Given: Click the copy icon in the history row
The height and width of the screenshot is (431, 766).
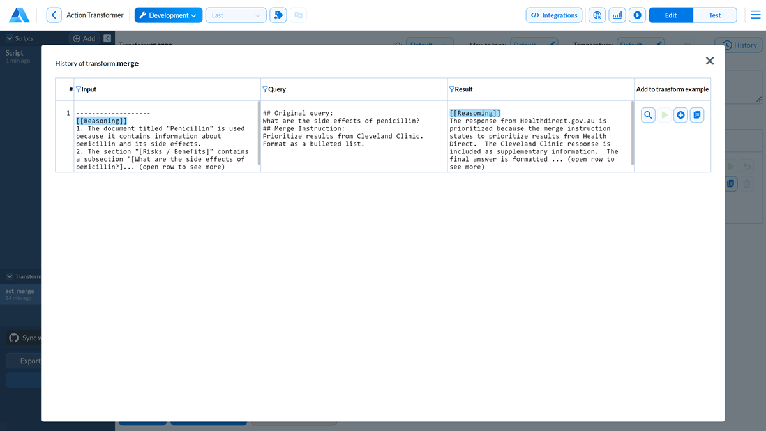Looking at the screenshot, I should (697, 115).
